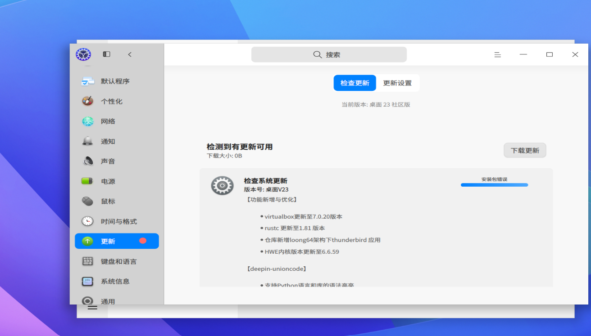The width and height of the screenshot is (591, 336).
Task: Switch to the 检查更新 tab
Action: [355, 83]
